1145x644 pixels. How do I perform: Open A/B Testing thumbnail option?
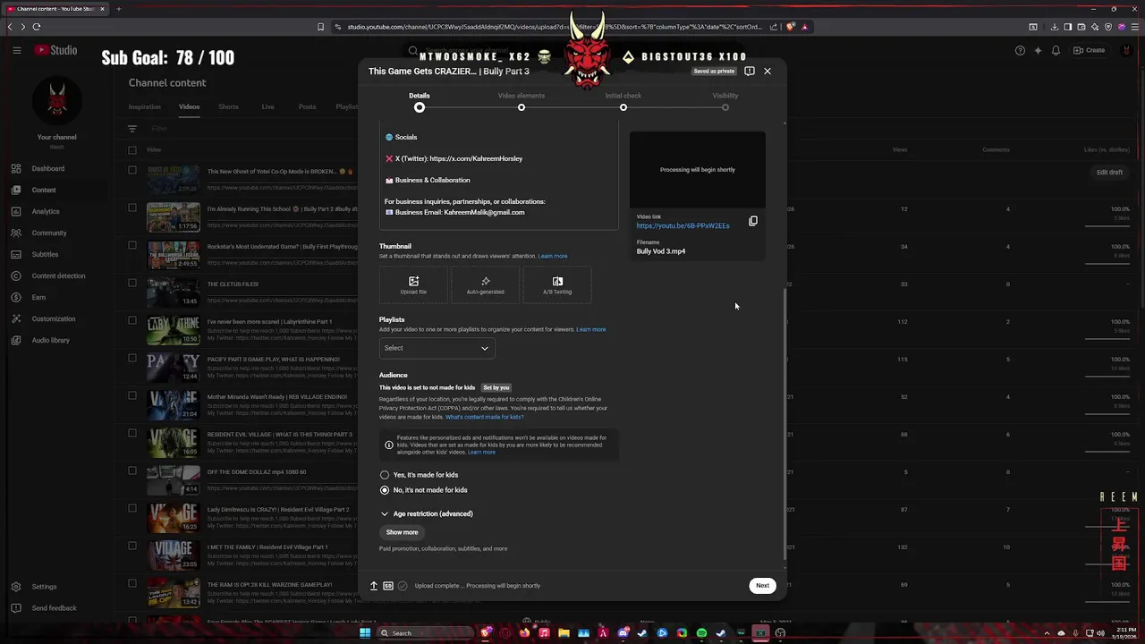click(557, 285)
